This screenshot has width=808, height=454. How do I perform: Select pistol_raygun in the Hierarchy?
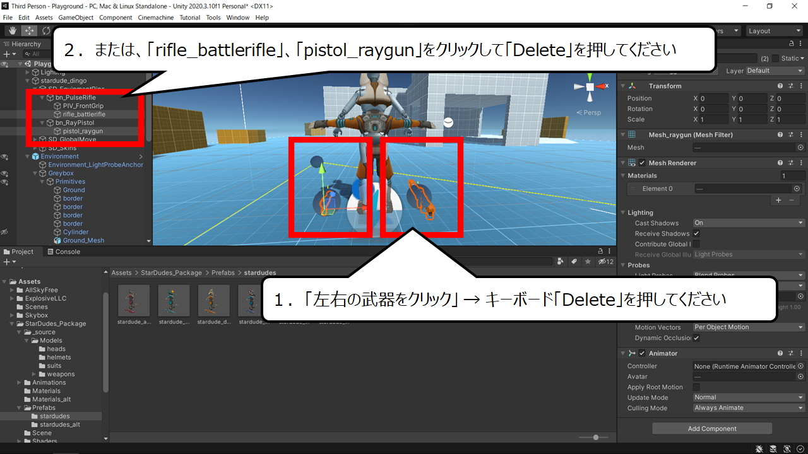[x=83, y=131]
